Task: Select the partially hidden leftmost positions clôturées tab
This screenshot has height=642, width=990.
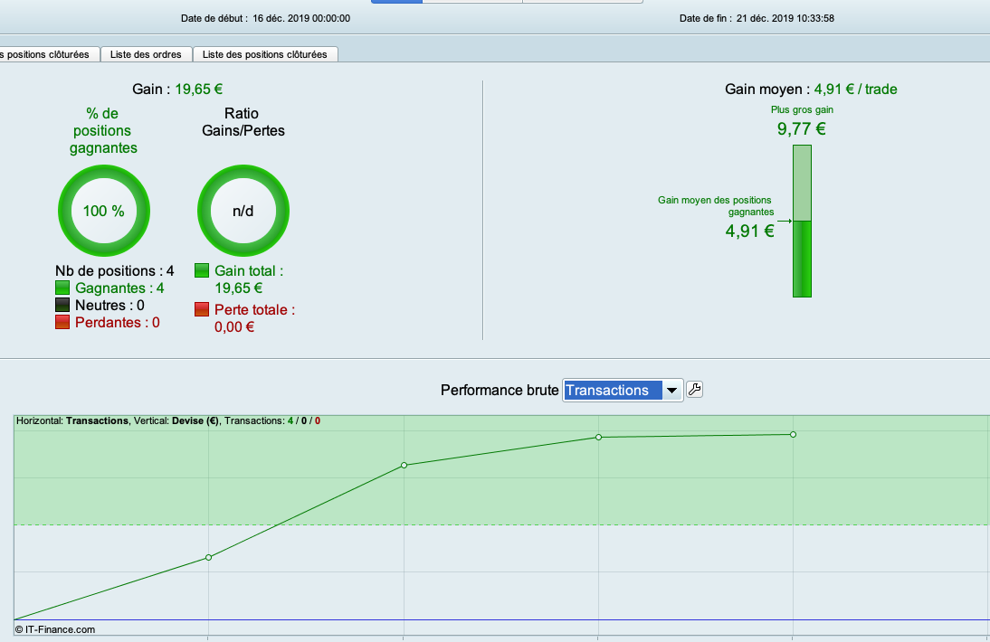Action: 47,54
